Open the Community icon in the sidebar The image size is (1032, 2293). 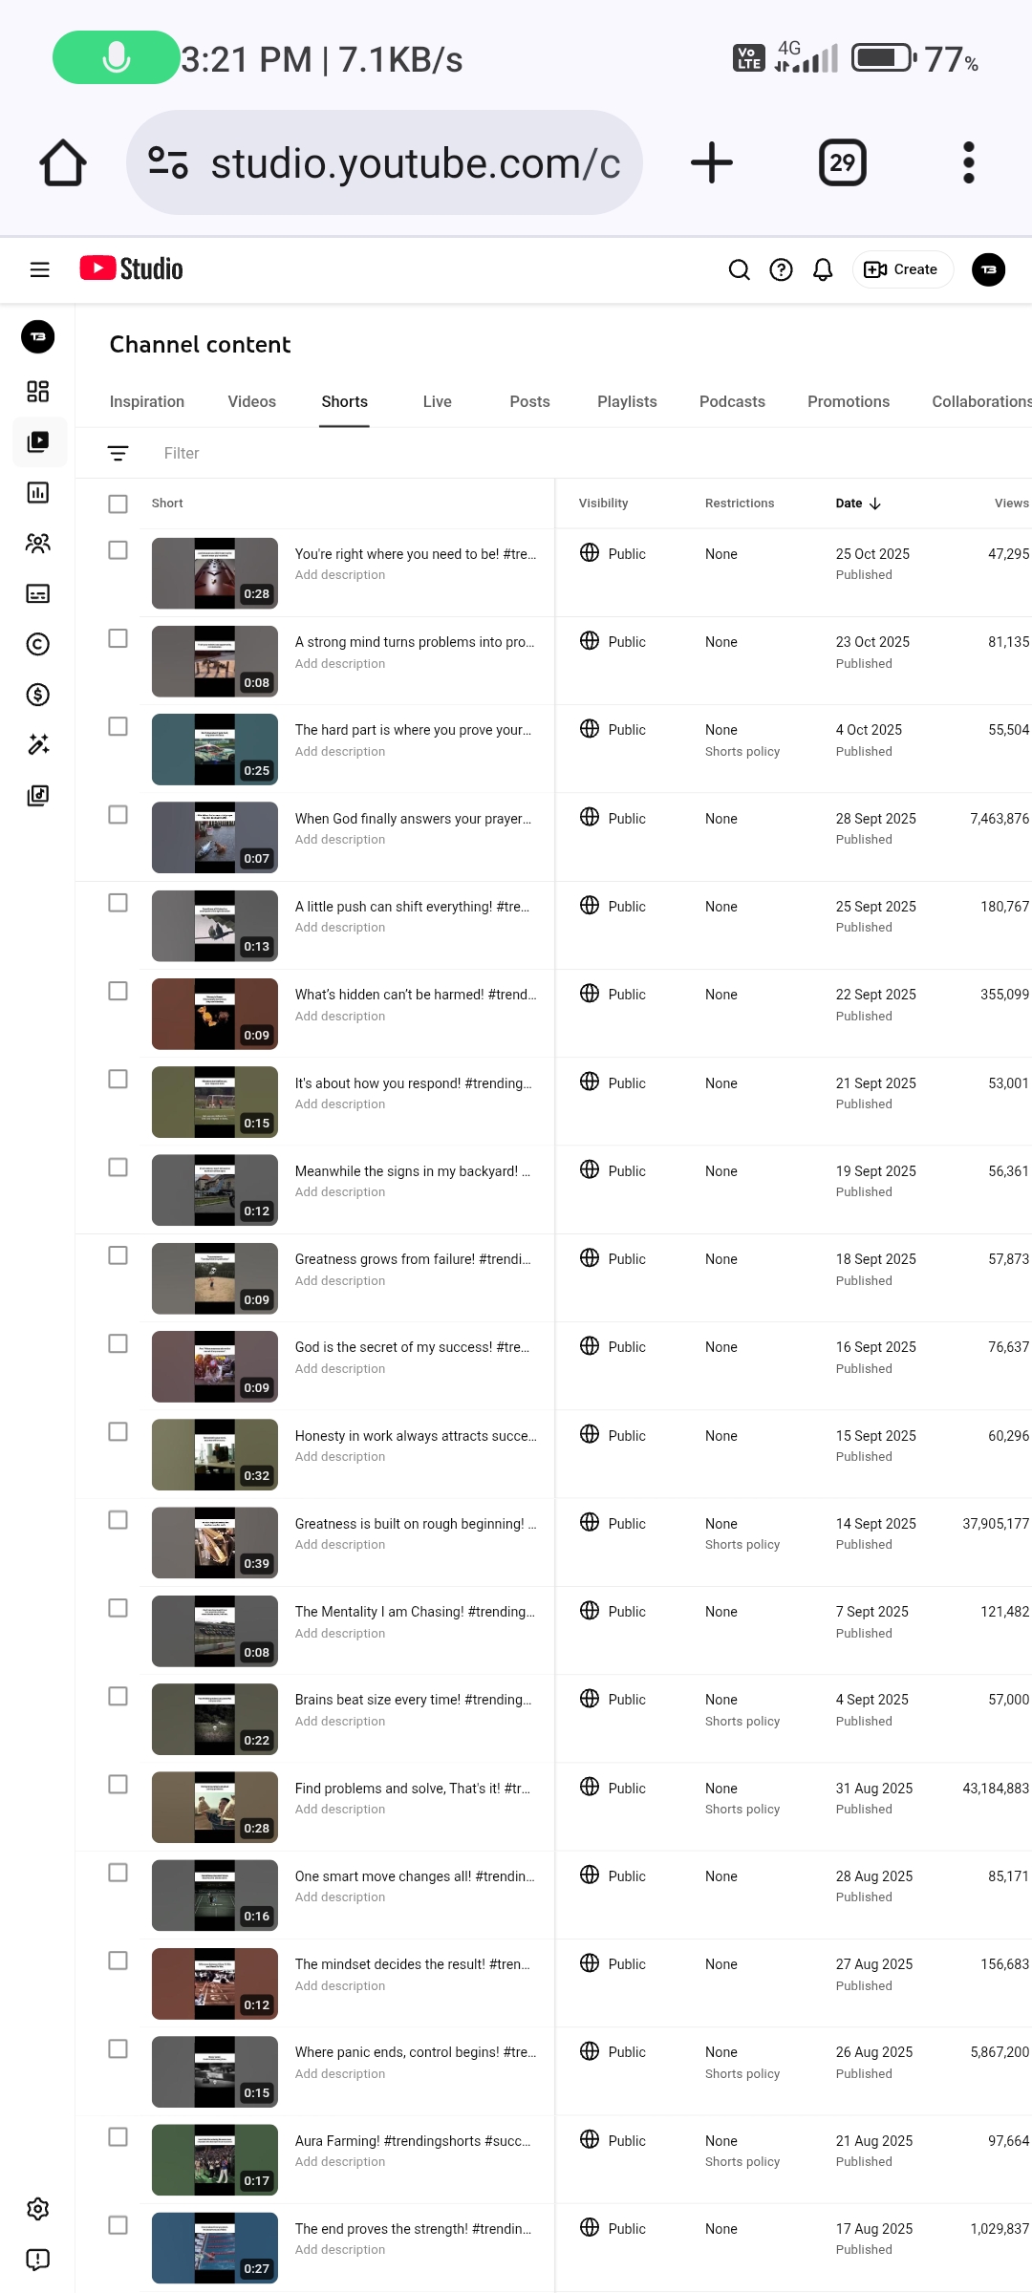(x=38, y=544)
